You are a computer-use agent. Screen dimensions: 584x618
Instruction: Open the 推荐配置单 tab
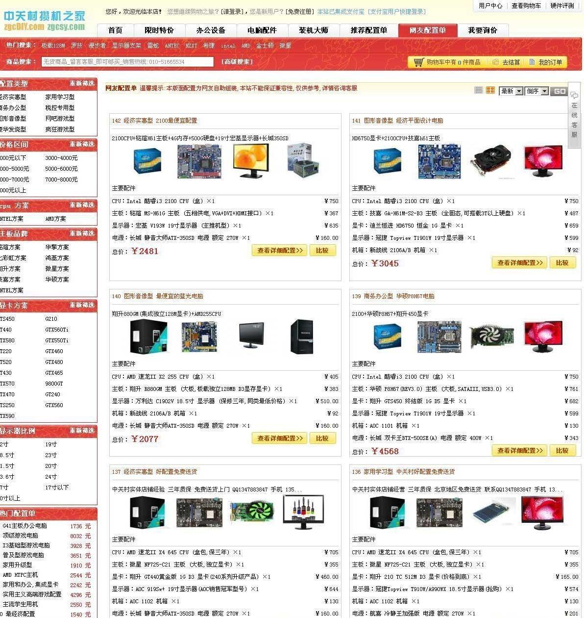(x=369, y=30)
